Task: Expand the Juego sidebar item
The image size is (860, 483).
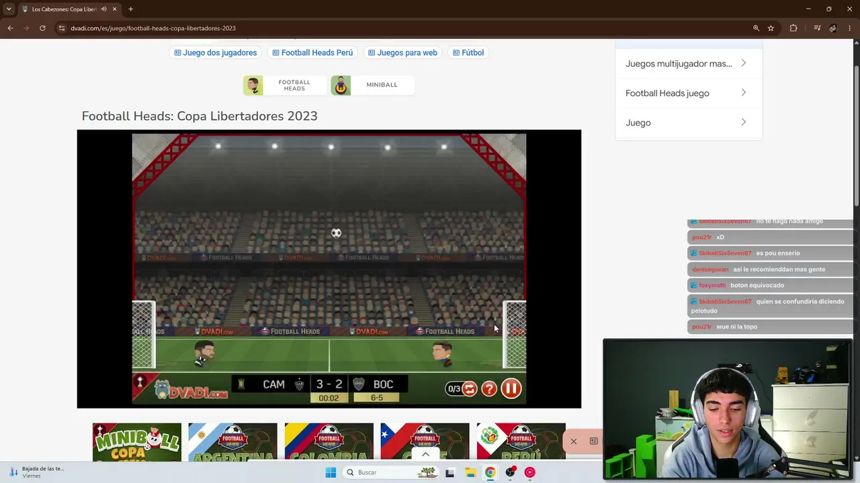Action: pyautogui.click(x=688, y=123)
